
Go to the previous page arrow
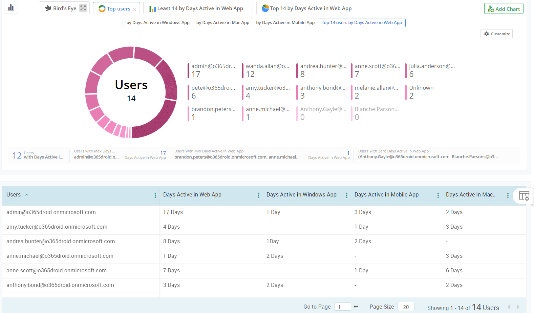(509, 307)
